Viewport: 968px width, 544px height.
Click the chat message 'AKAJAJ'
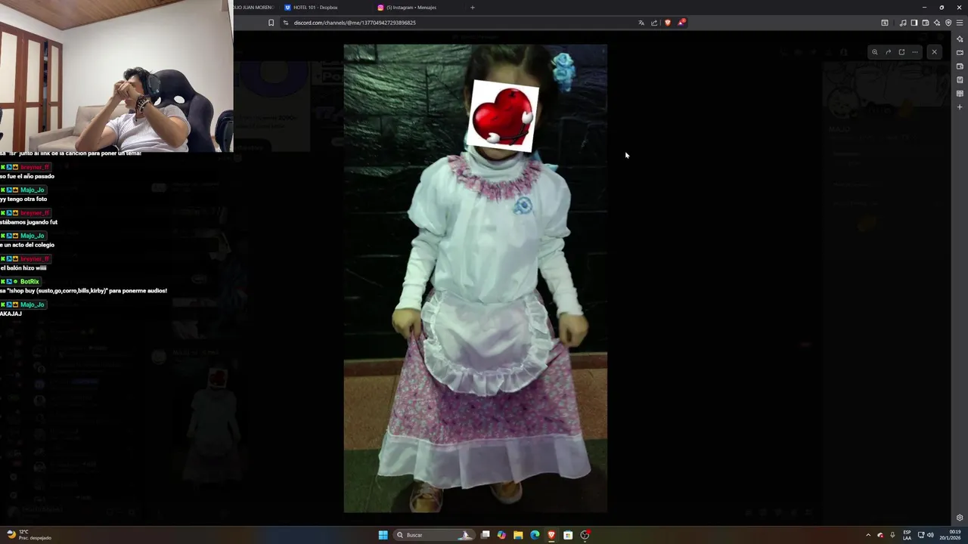[11, 314]
